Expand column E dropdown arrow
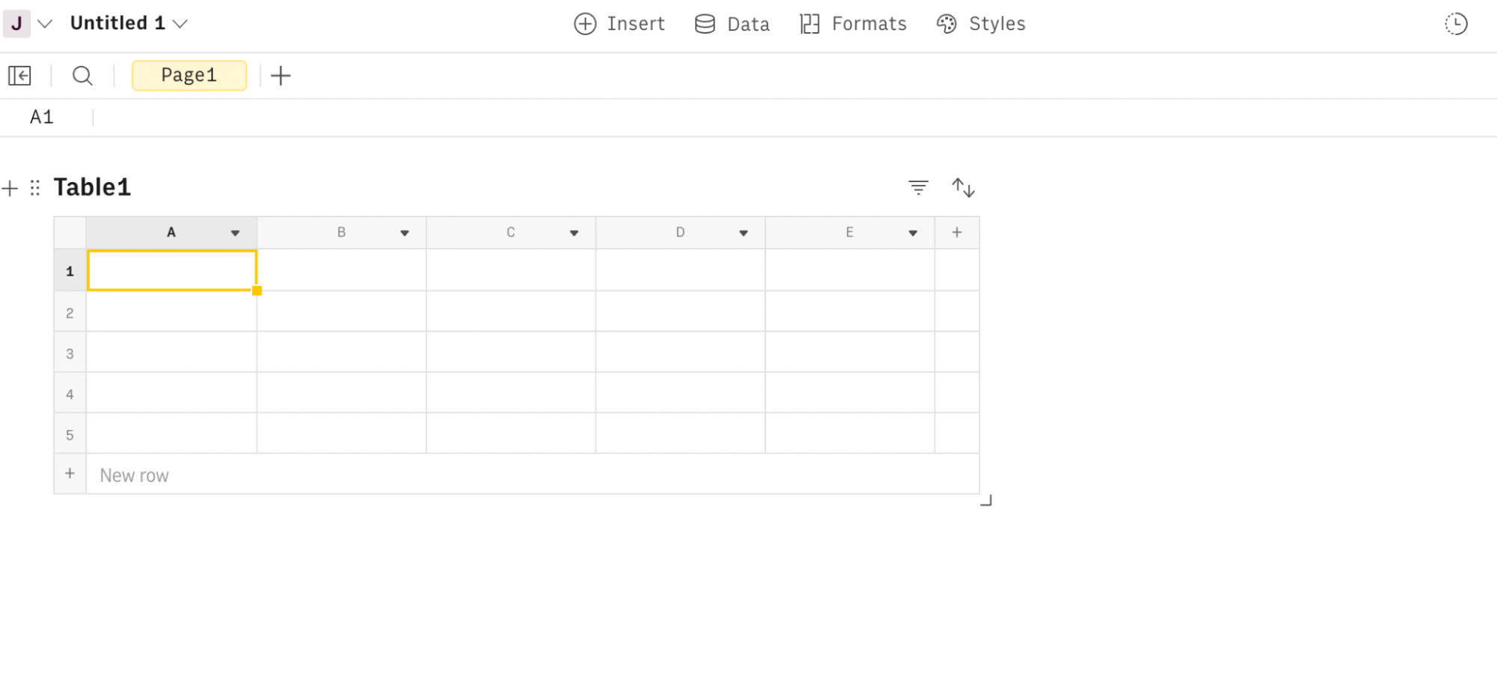 pyautogui.click(x=913, y=233)
